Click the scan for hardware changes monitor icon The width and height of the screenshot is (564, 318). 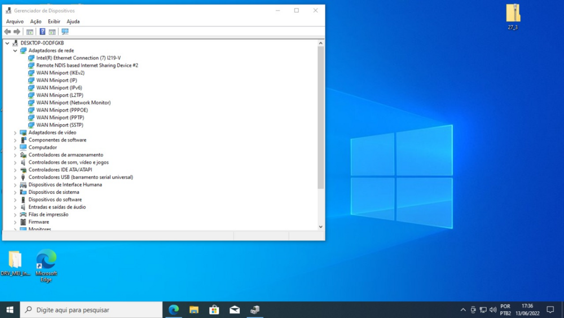65,32
